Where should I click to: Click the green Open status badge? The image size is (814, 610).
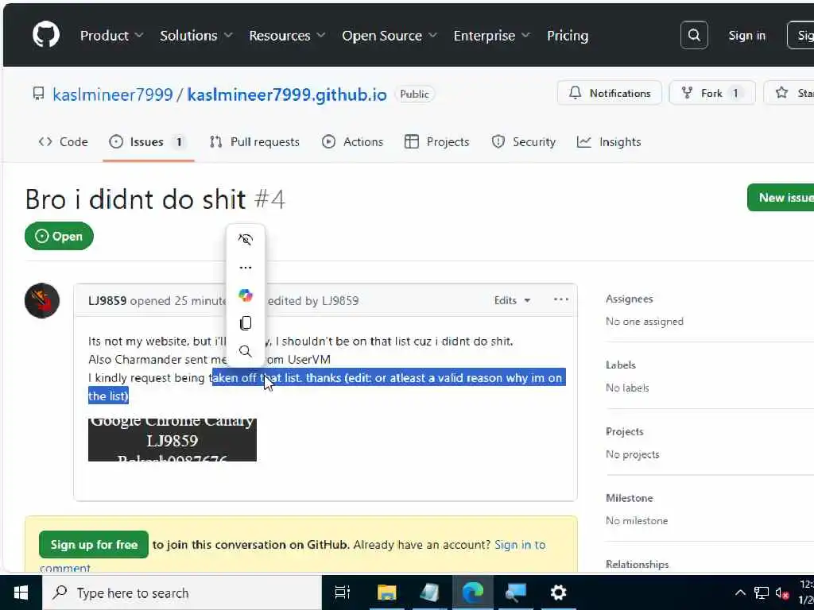coord(59,236)
